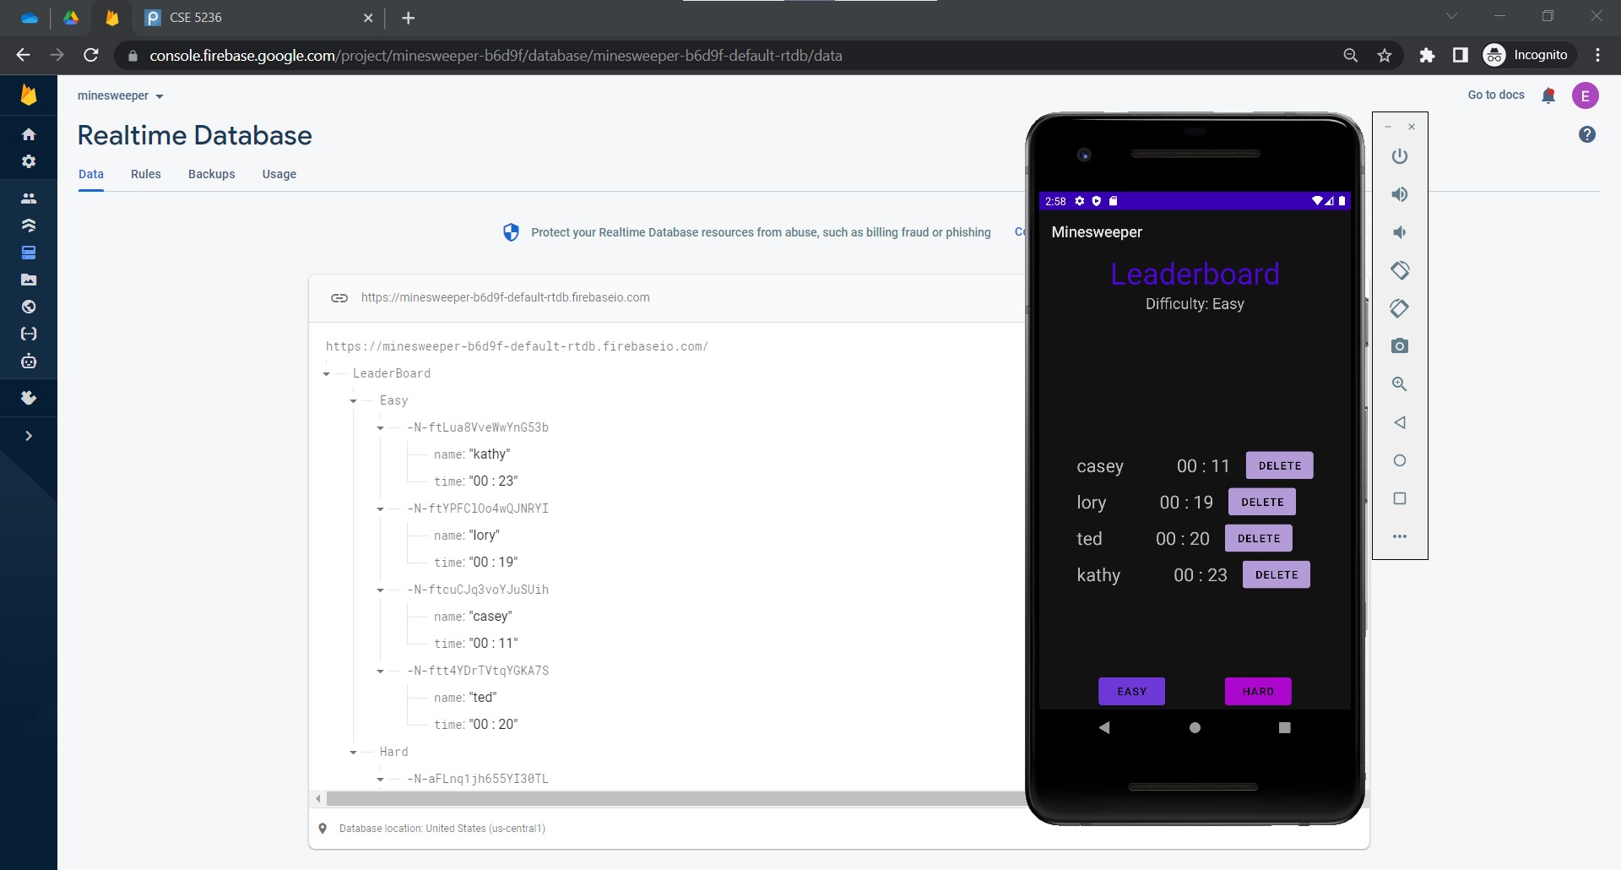The height and width of the screenshot is (870, 1621).
Task: Collapse node -N-ftt4YDrTVtqYGKA7S
Action: (x=381, y=671)
